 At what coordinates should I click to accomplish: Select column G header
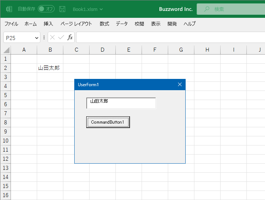click(181, 50)
